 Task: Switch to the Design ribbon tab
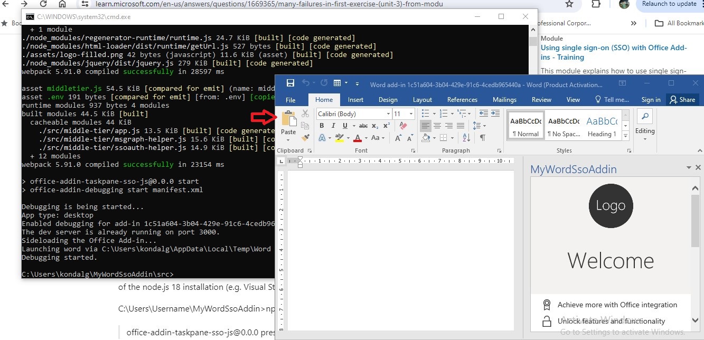(x=388, y=100)
